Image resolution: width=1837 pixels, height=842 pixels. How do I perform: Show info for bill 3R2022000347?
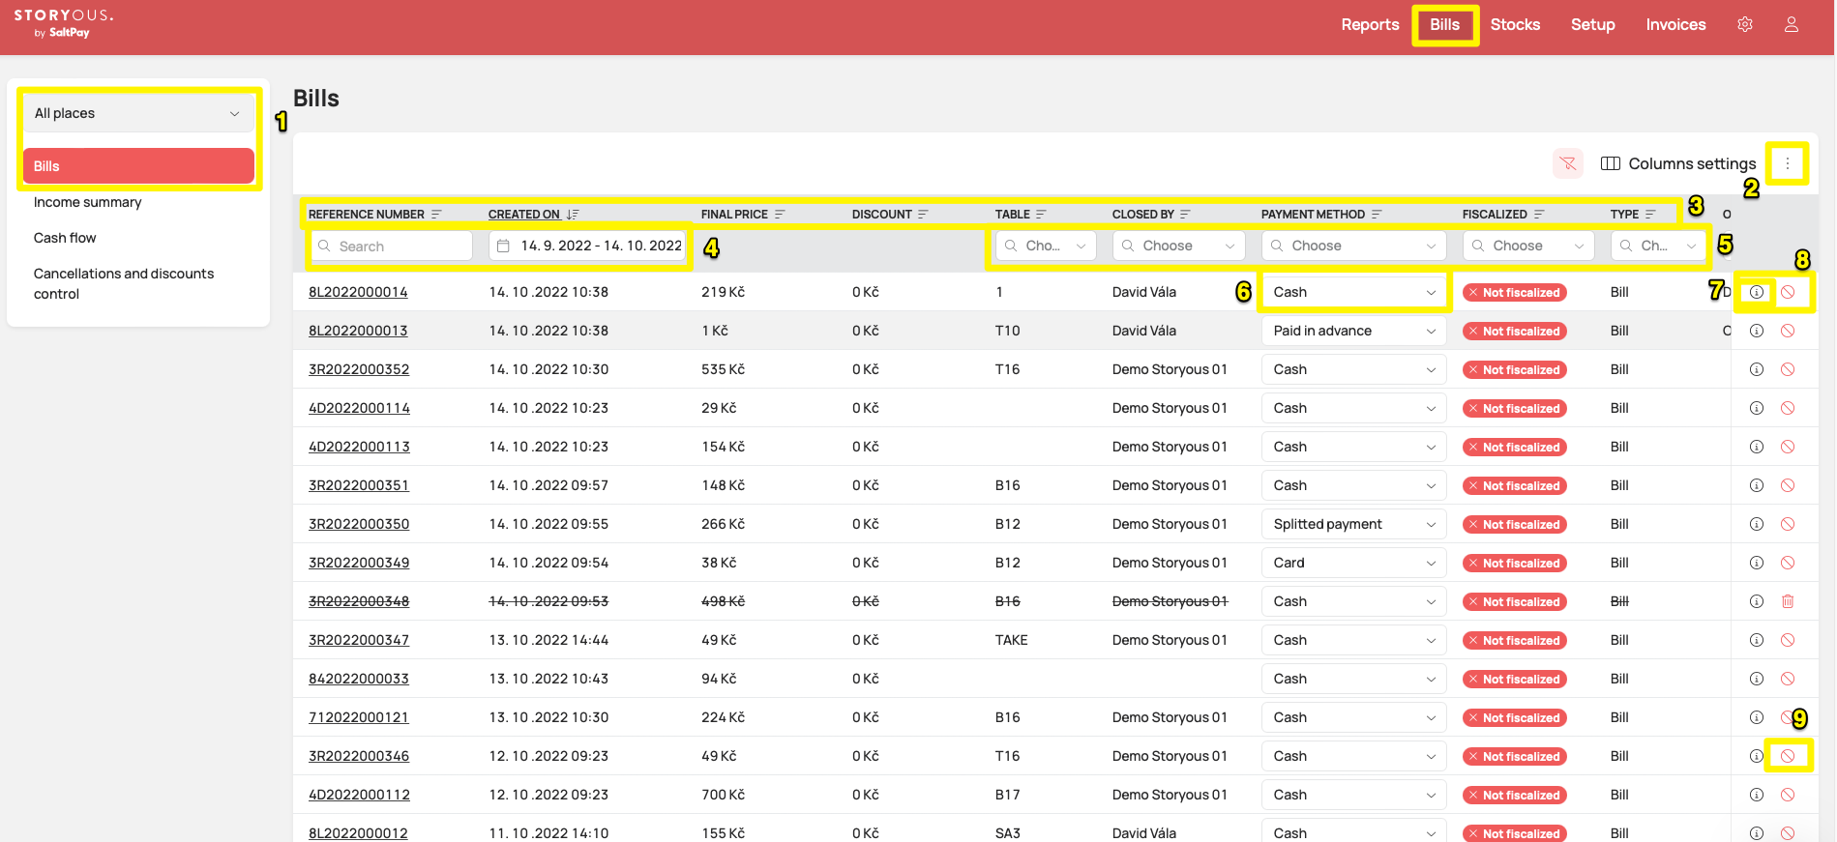tap(1757, 640)
